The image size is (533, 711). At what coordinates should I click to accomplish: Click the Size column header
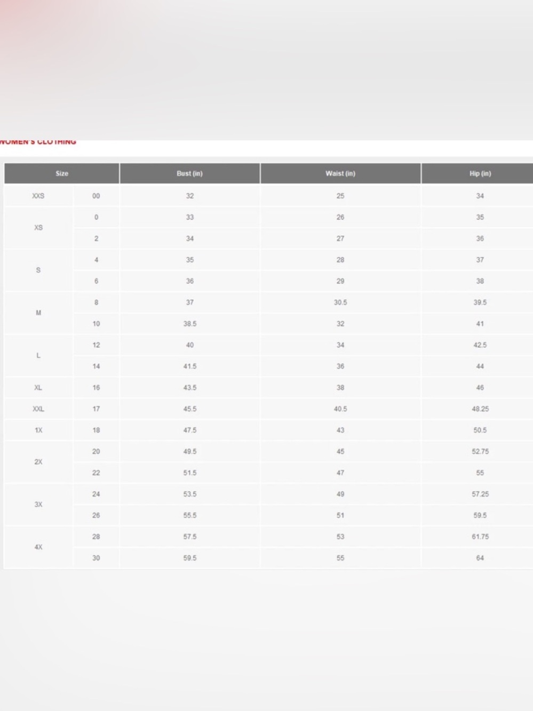62,173
